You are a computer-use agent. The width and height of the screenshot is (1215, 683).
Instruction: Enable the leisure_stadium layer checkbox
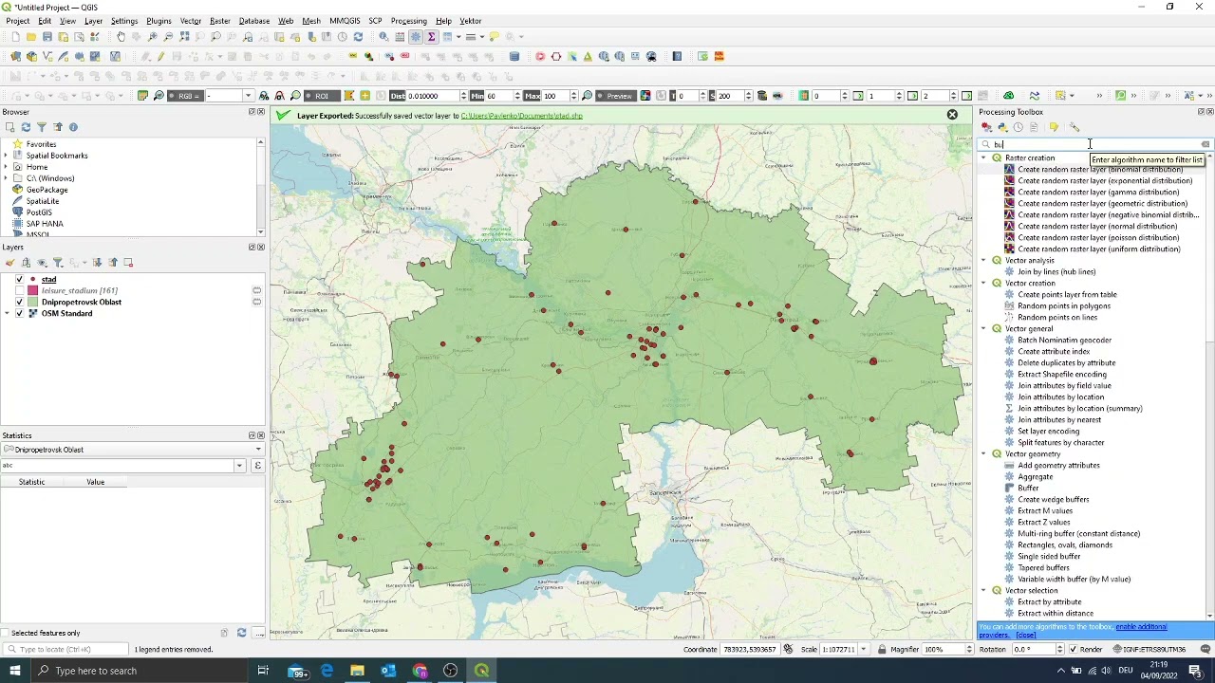(19, 290)
